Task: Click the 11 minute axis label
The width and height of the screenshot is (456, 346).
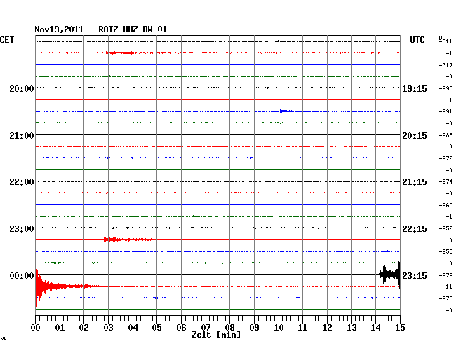Action: coord(302,328)
